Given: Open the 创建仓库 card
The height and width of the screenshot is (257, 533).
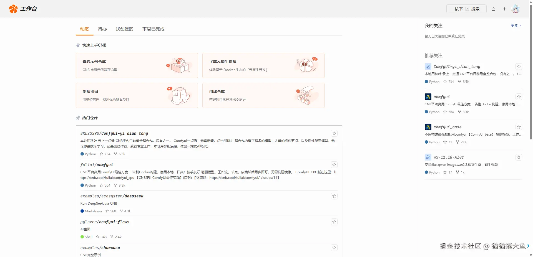Looking at the screenshot, I should tap(263, 95).
